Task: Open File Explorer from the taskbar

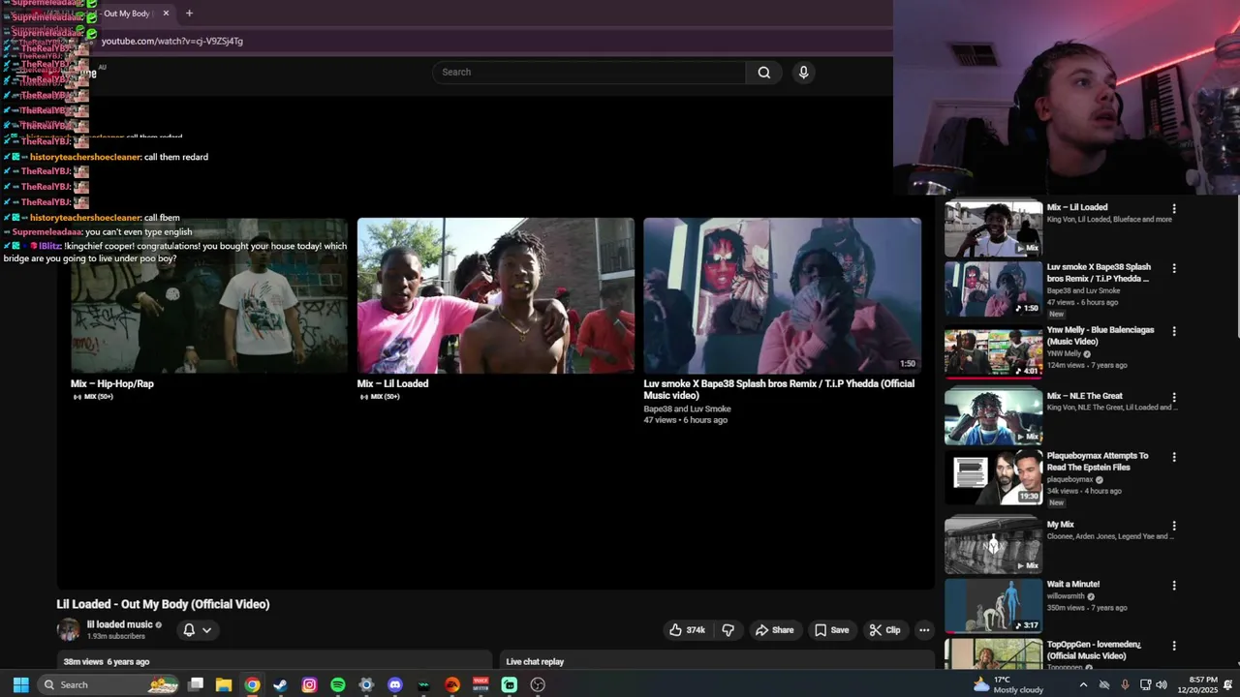Action: click(224, 684)
